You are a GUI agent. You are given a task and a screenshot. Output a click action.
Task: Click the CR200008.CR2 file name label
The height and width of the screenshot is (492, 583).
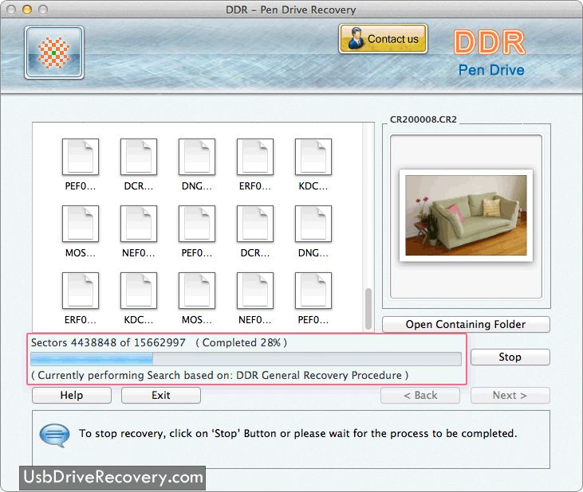(x=423, y=119)
